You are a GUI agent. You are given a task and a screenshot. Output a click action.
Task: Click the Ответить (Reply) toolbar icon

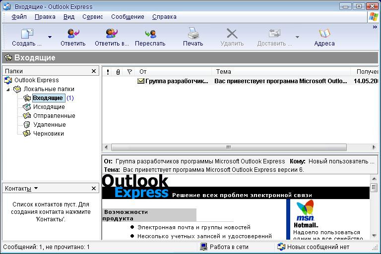click(73, 34)
